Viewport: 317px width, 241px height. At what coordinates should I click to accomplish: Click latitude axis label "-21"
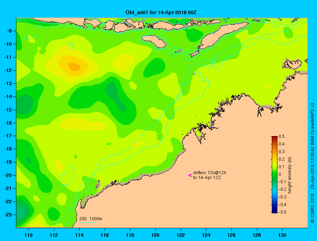[8, 188]
